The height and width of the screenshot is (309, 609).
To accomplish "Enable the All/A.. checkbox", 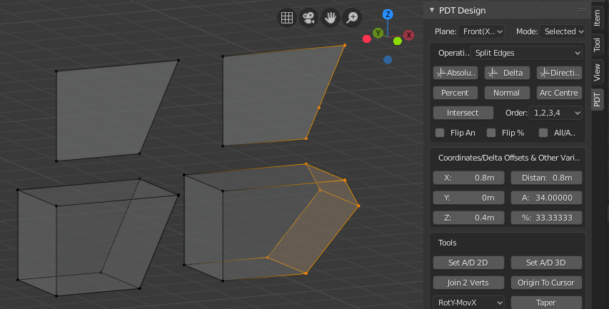I will (543, 133).
